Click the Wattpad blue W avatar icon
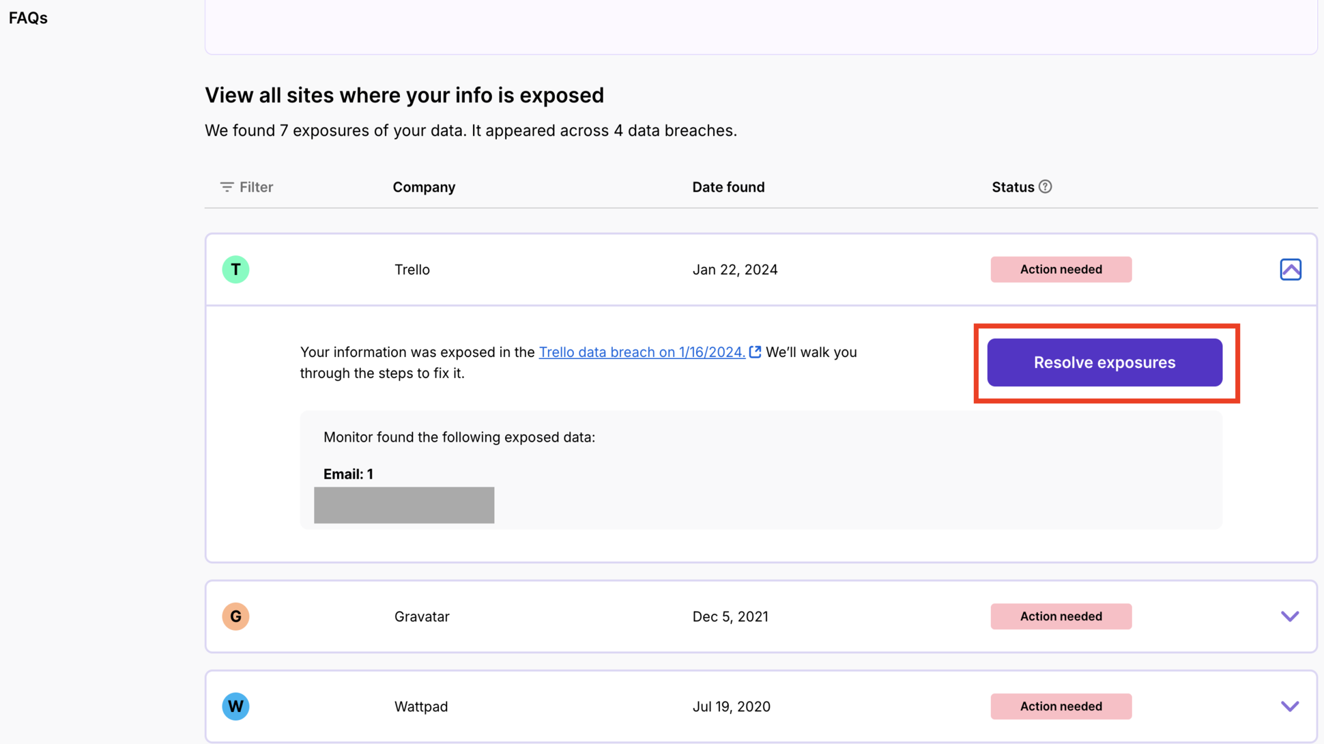The image size is (1324, 744). [x=235, y=706]
